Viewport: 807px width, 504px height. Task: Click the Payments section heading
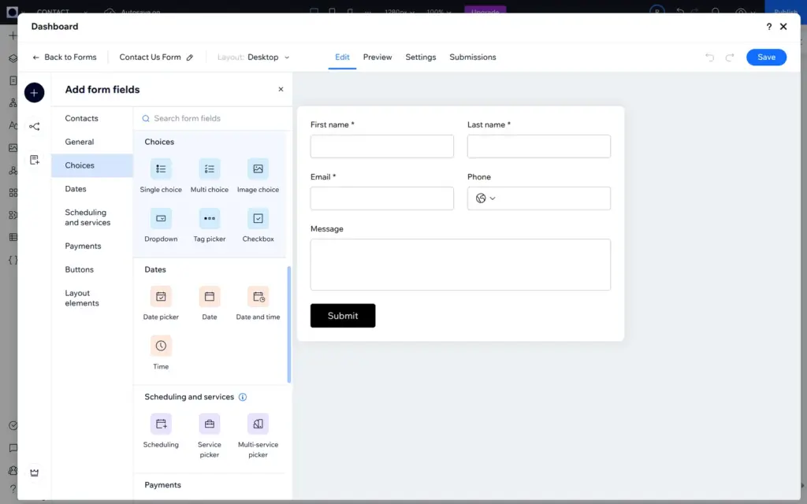click(x=162, y=485)
